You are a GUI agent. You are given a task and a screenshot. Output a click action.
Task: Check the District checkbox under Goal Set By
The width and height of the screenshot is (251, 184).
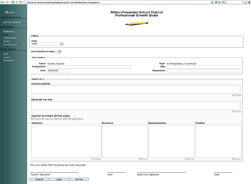[75, 119]
